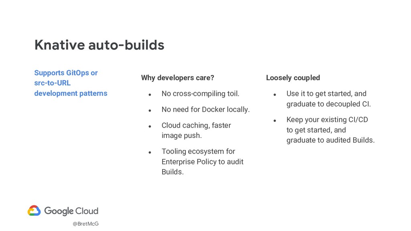This screenshot has height=231, width=411.
Task: Click the blue 'development patterns' line
Action: click(x=71, y=93)
